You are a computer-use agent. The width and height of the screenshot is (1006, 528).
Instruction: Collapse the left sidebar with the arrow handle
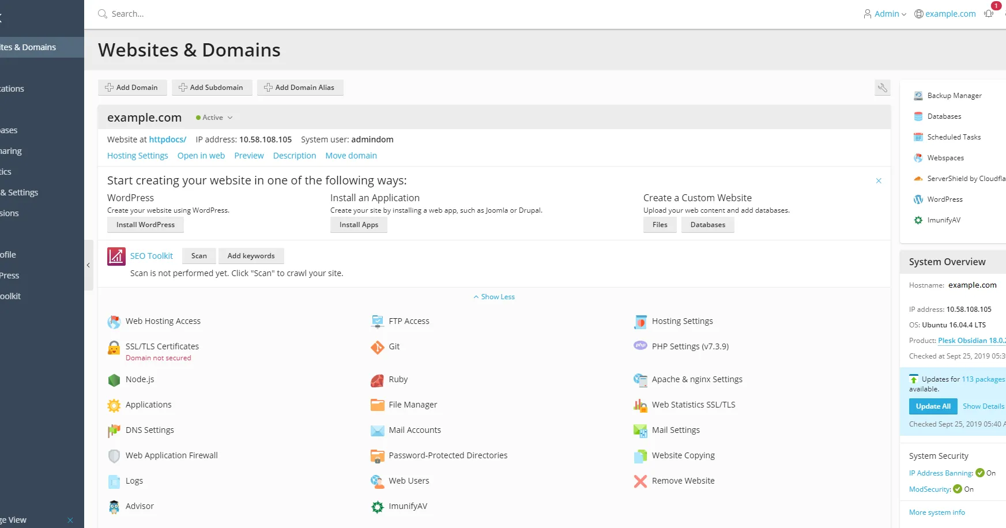click(88, 265)
